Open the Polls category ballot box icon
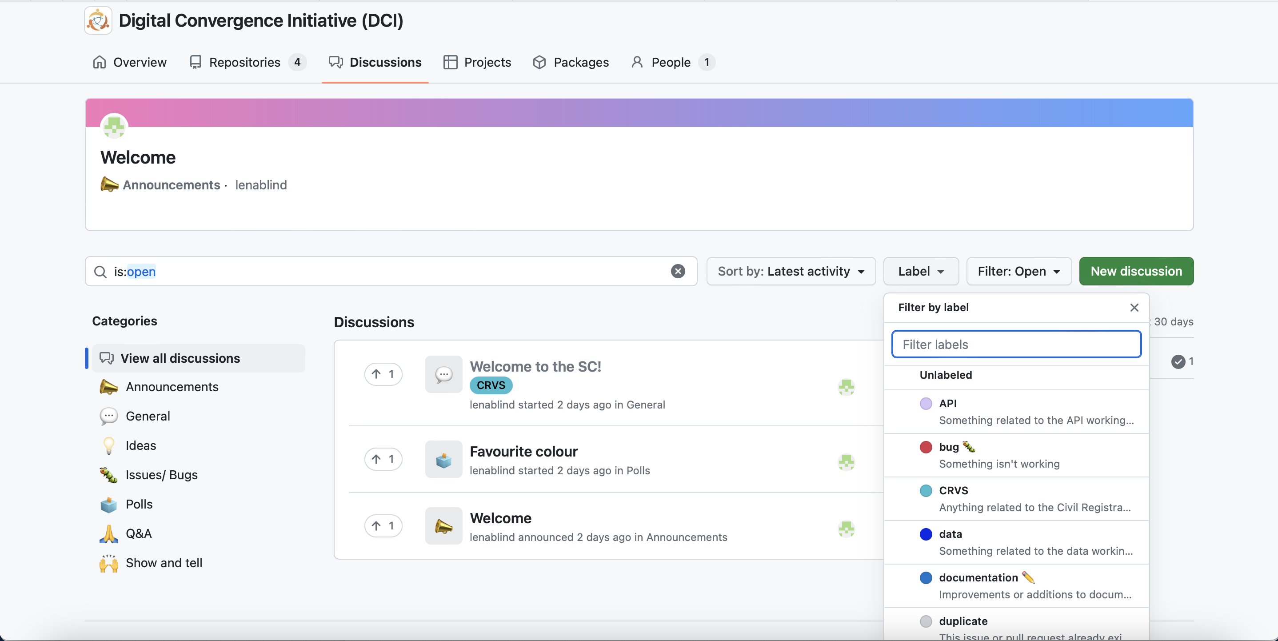The width and height of the screenshot is (1278, 641). point(109,505)
